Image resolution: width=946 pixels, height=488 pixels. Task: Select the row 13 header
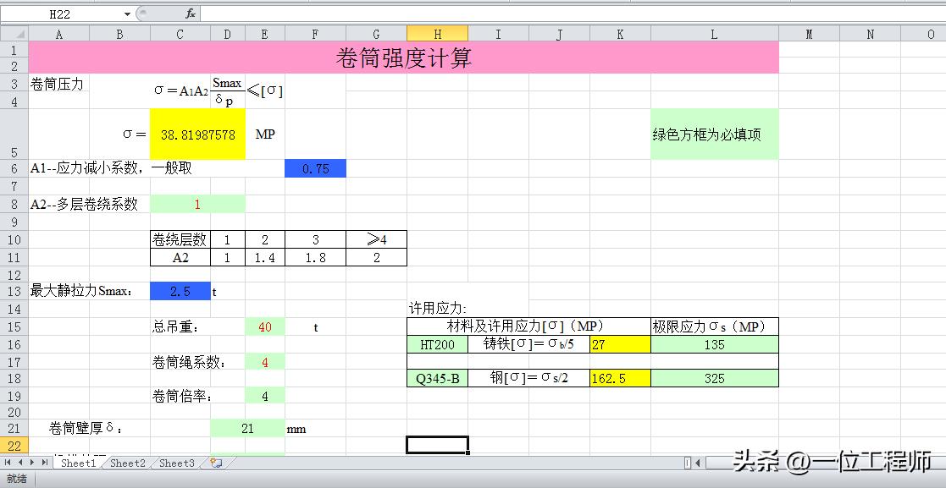tap(13, 290)
